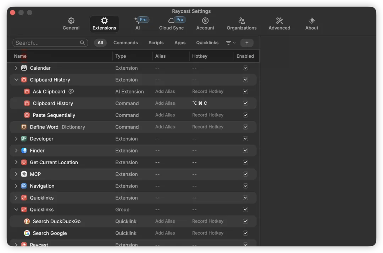Toggle the Developer extension checkbox
383x253 pixels.
click(245, 139)
